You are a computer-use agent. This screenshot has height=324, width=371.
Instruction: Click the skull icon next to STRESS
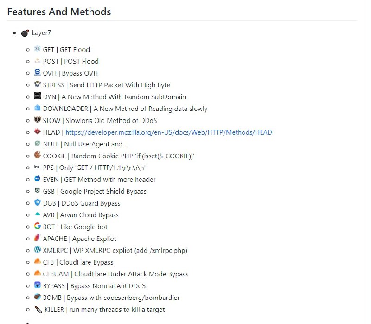click(x=37, y=85)
